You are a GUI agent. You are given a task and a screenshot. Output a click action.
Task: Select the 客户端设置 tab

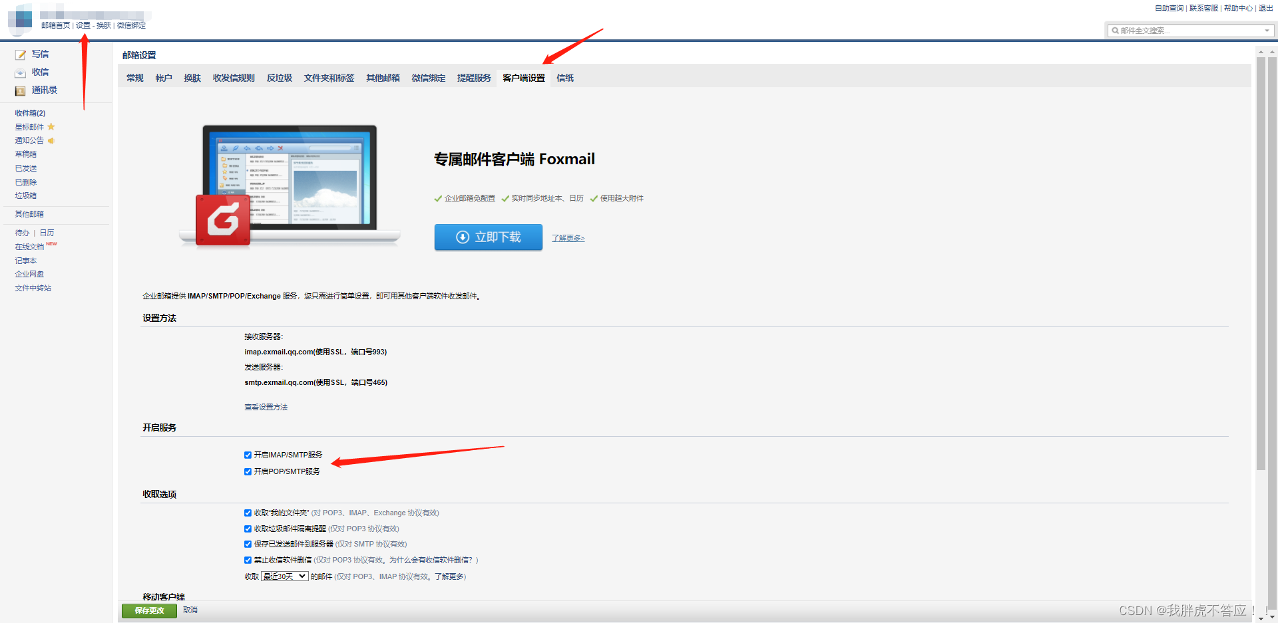coord(524,78)
